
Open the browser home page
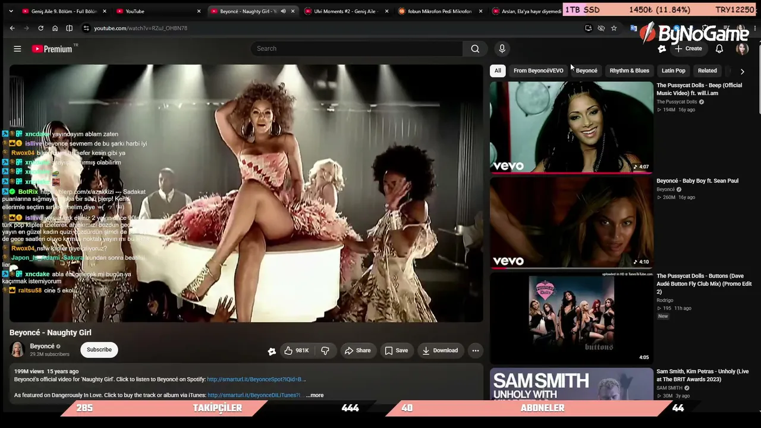(x=55, y=28)
